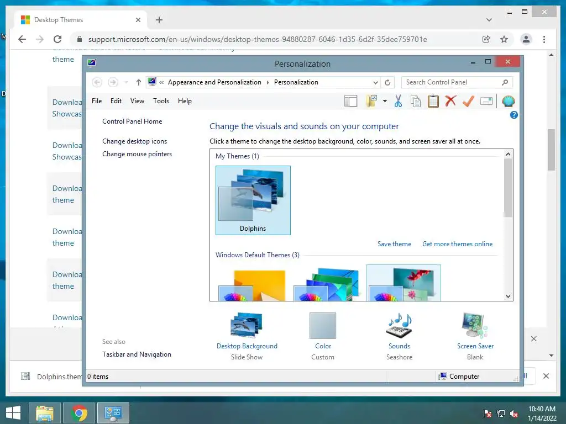Open File Explorer from taskbar
This screenshot has height=424, width=566.
[45, 413]
